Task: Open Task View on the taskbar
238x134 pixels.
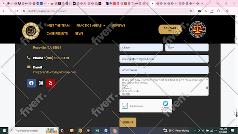Action: 63,130
